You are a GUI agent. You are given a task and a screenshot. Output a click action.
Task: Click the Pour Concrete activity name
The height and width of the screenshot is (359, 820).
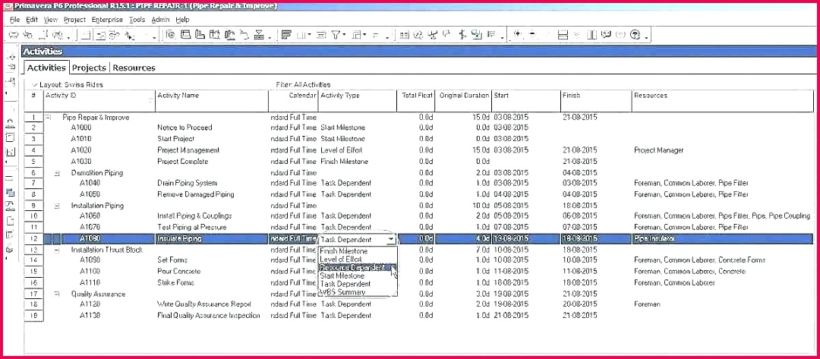click(x=179, y=271)
